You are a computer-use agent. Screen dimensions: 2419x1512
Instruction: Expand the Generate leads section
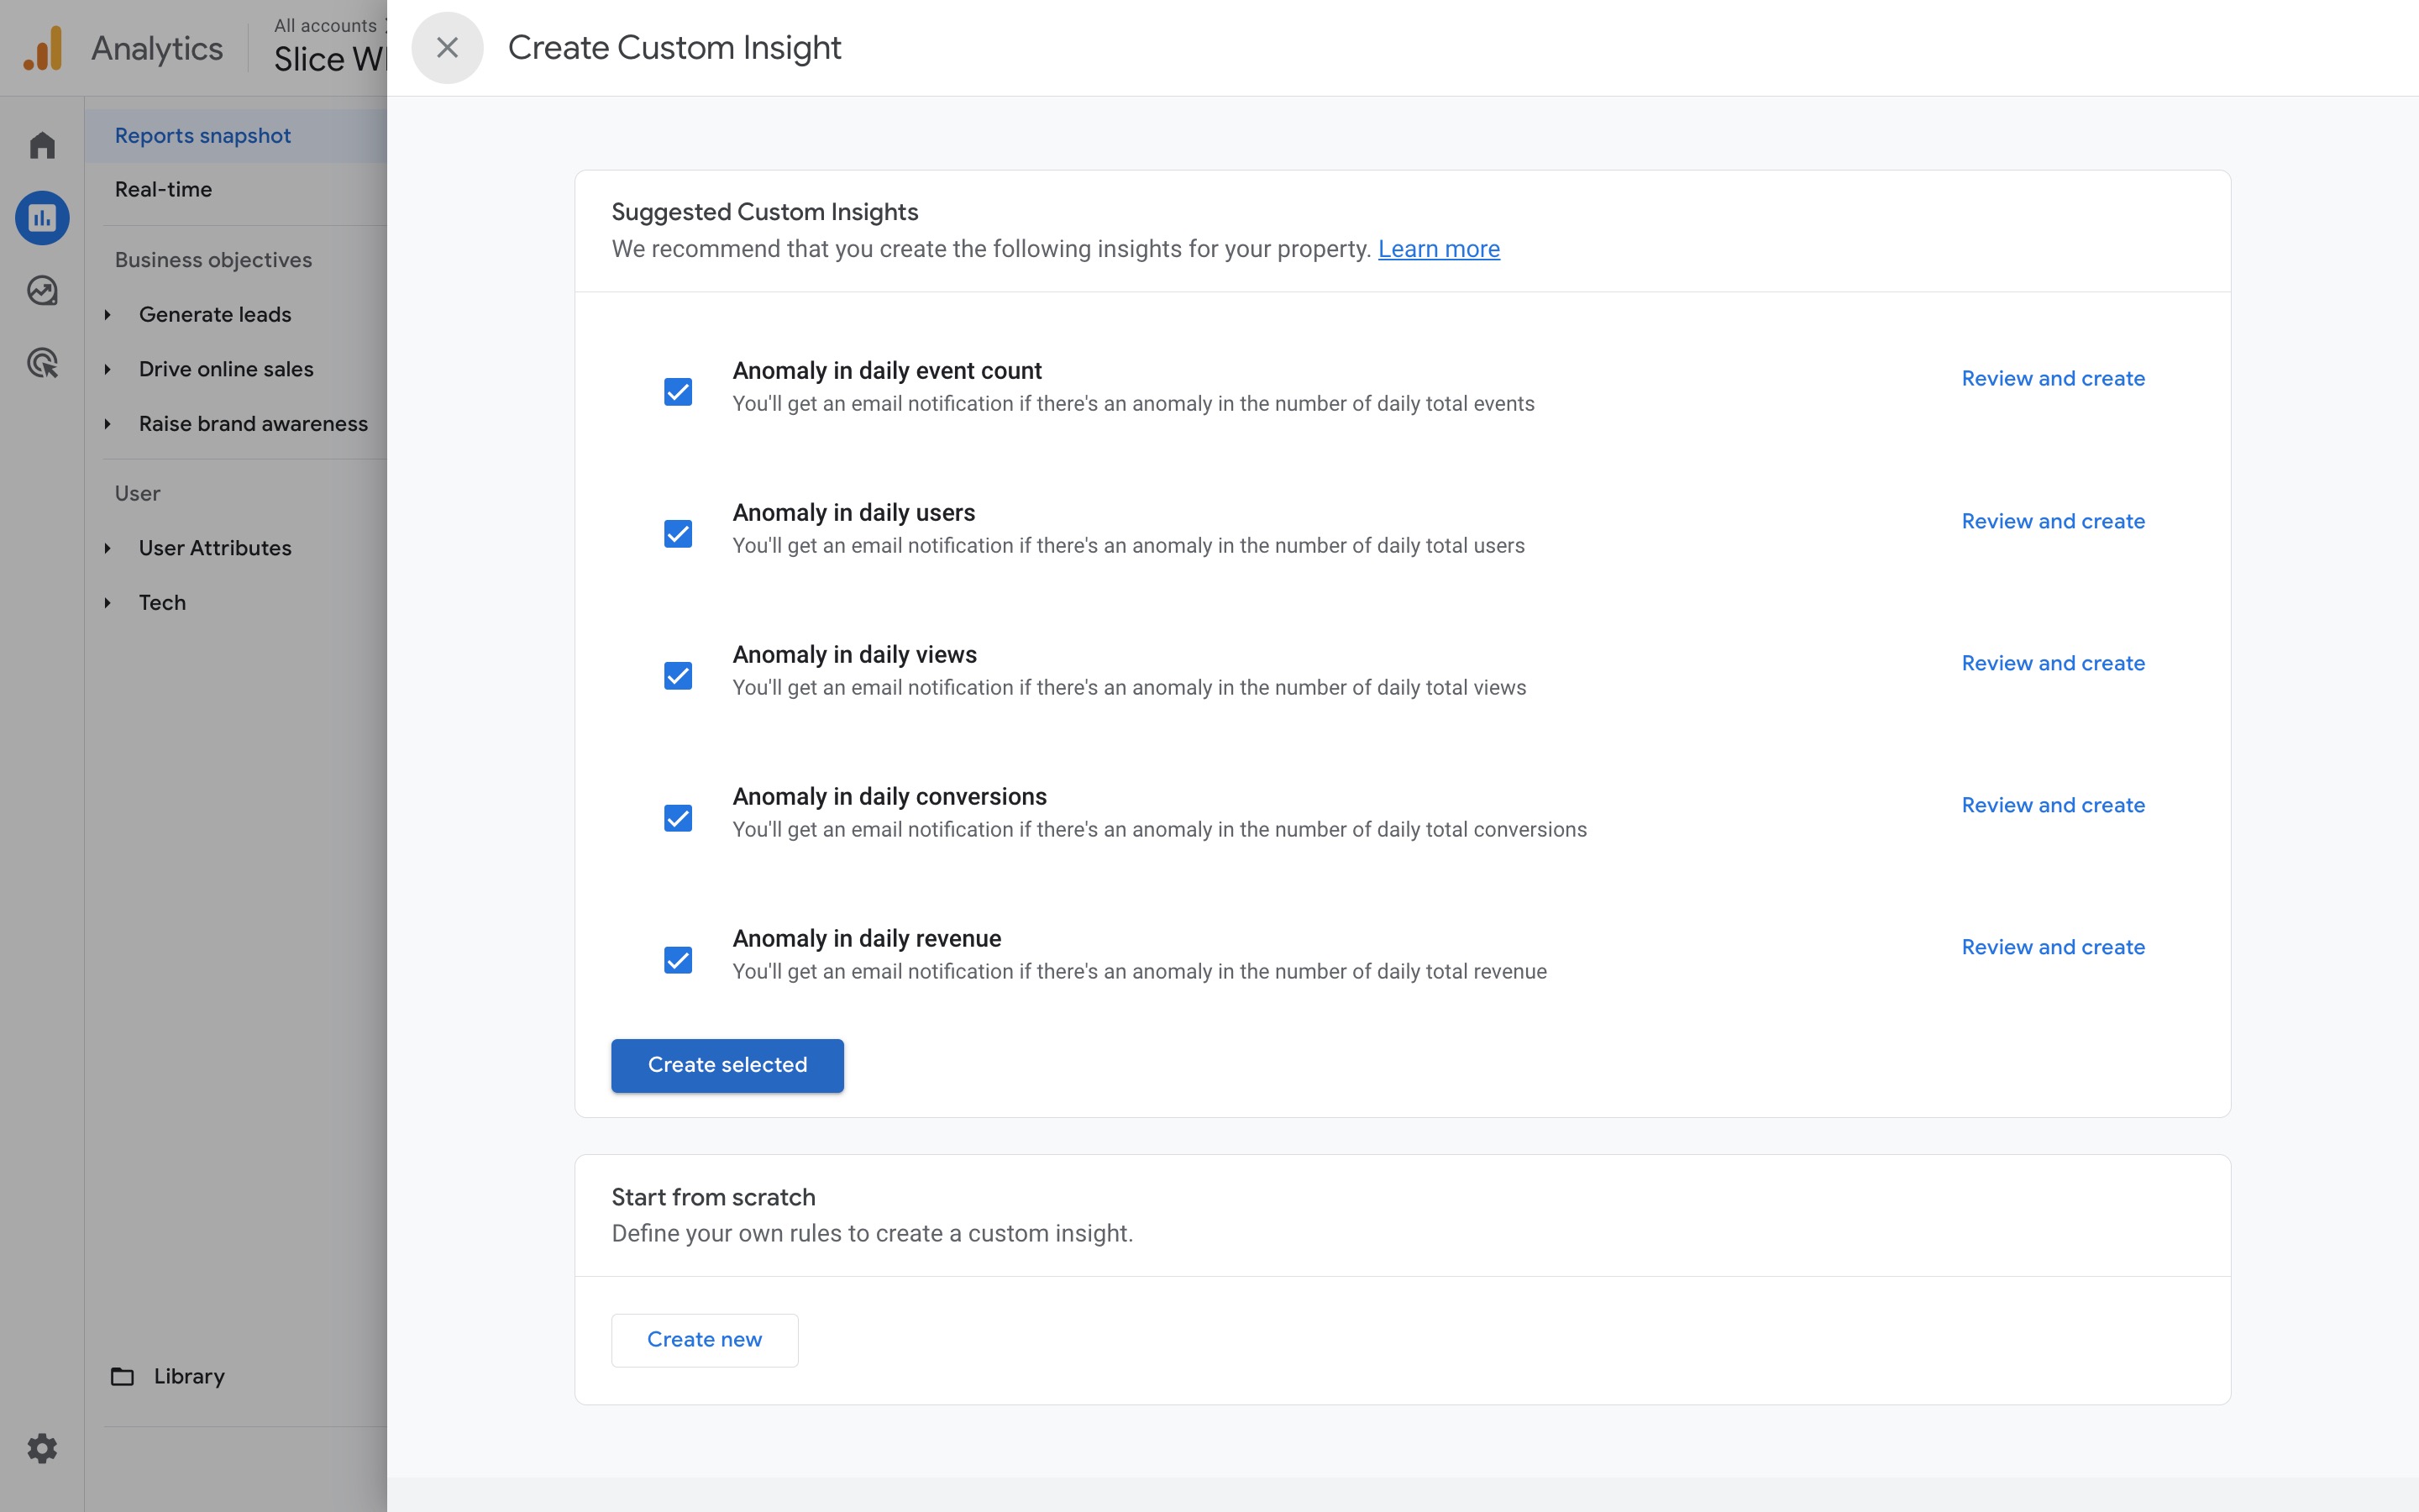tap(108, 314)
